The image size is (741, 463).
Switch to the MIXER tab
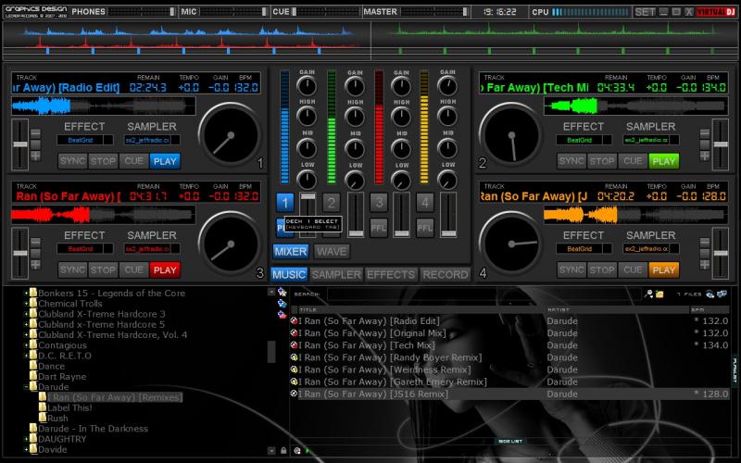coord(291,251)
